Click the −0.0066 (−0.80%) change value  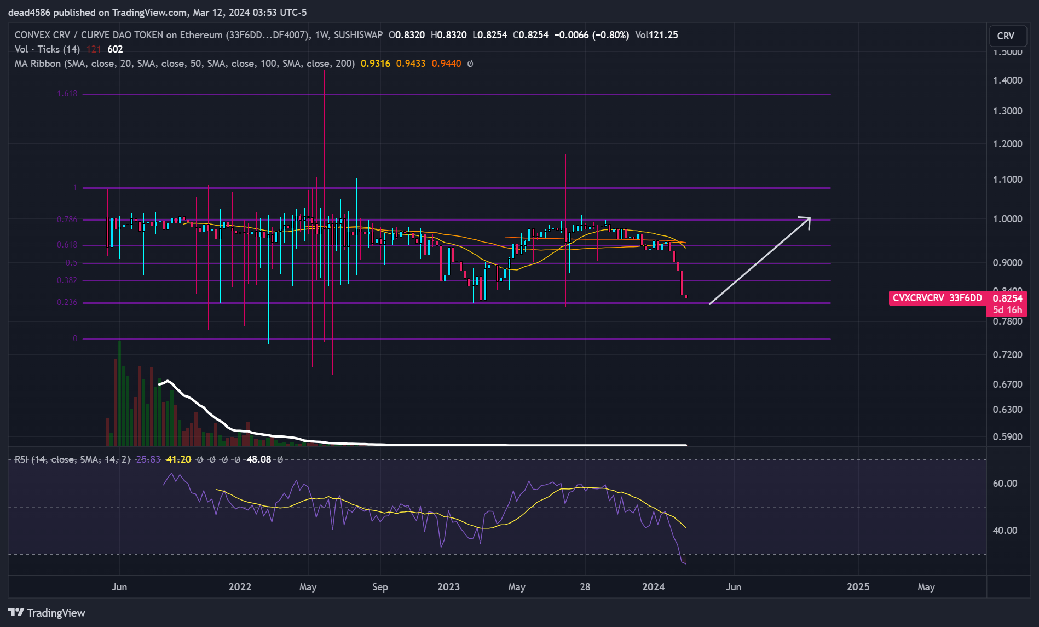[x=591, y=35]
